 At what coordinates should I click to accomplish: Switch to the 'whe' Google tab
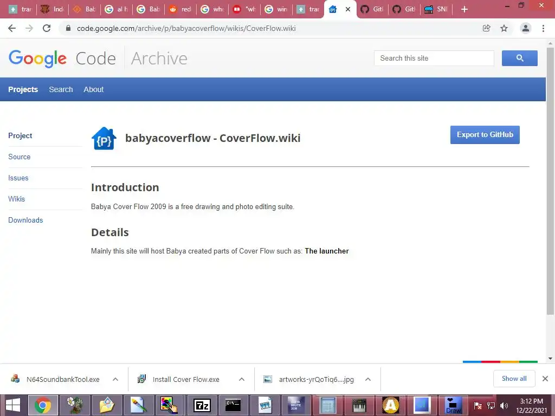coord(212,9)
